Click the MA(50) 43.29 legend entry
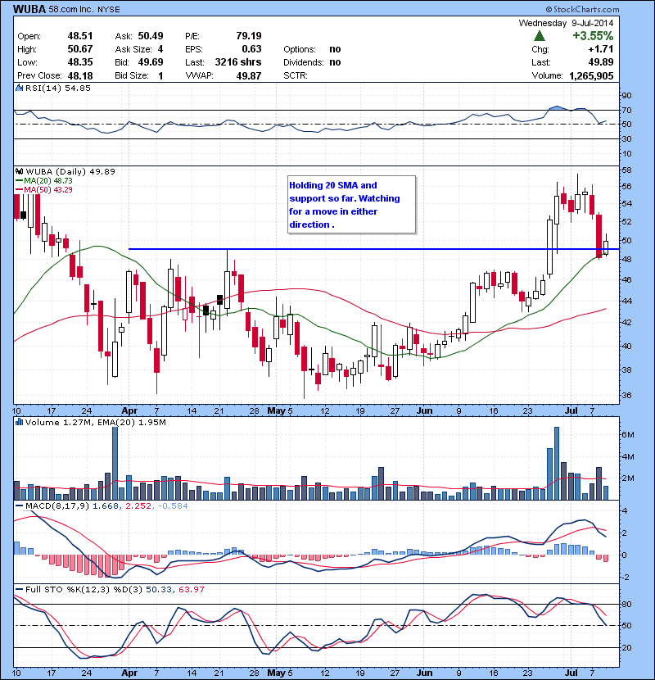The height and width of the screenshot is (680, 655). coord(43,189)
